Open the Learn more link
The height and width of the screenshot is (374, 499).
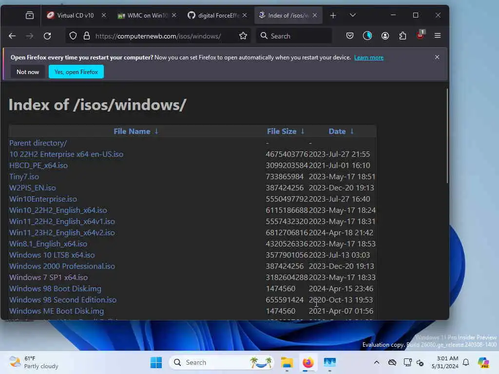pos(369,57)
